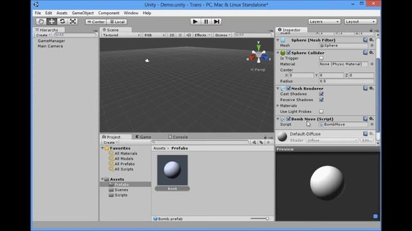
Task: Open the Hierarchy Create dropdown
Action: [x=43, y=35]
